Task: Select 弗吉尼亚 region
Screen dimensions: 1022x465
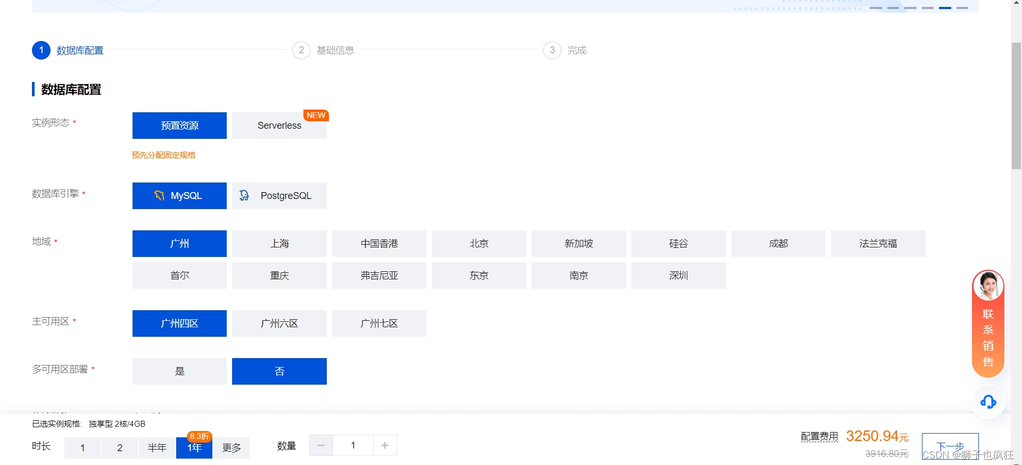Action: coord(379,276)
